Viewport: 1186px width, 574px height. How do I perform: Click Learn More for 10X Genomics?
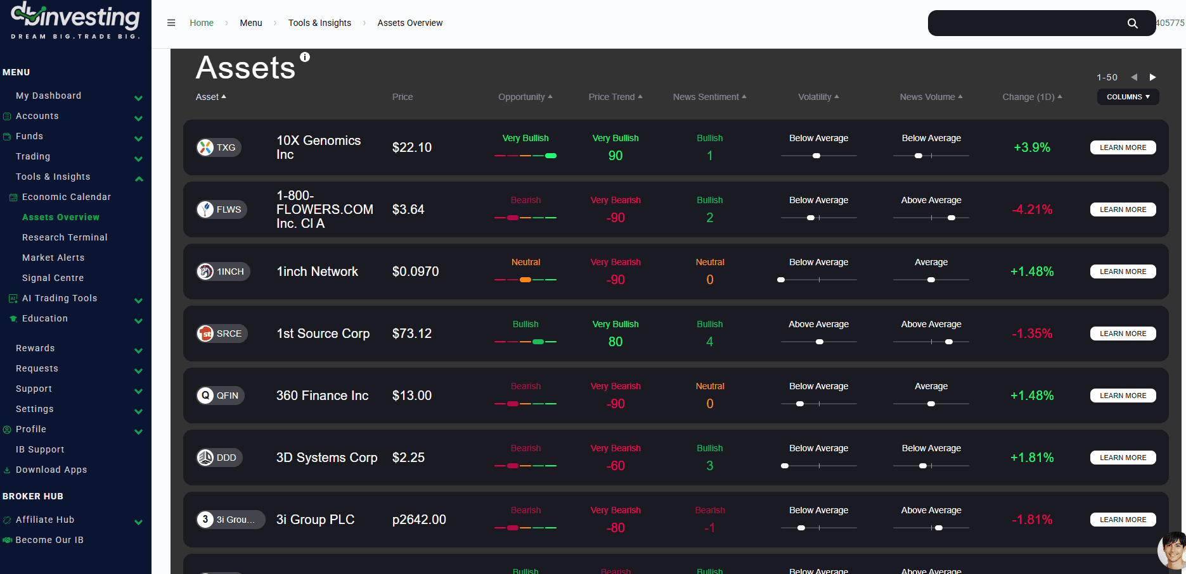(1123, 147)
